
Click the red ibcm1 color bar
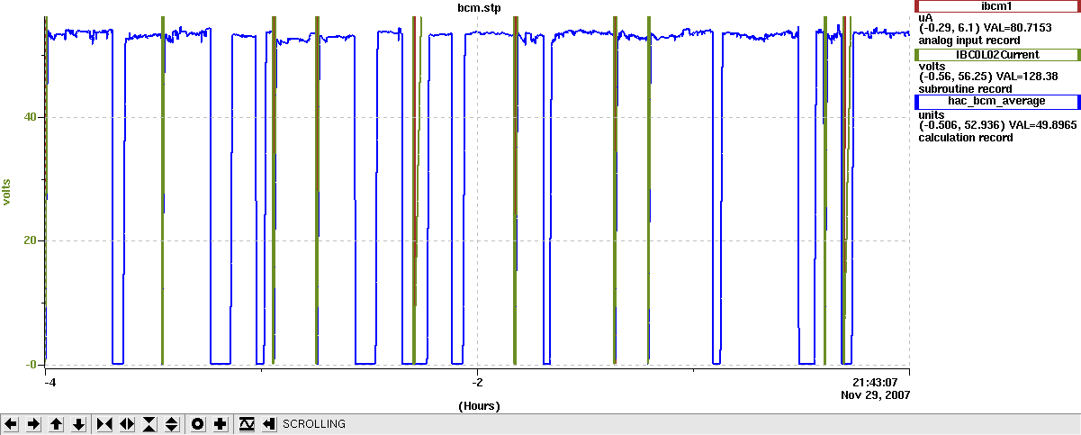click(917, 6)
